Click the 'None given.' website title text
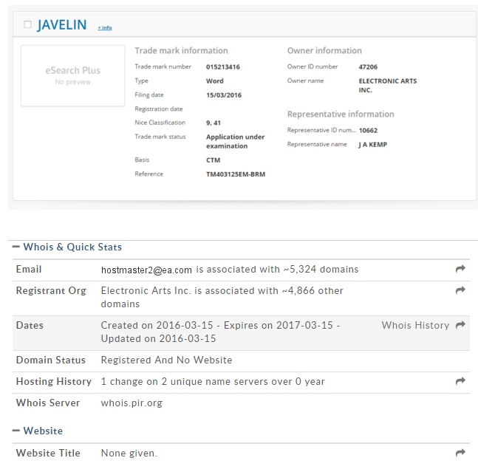The height and width of the screenshot is (472, 478). tap(129, 453)
